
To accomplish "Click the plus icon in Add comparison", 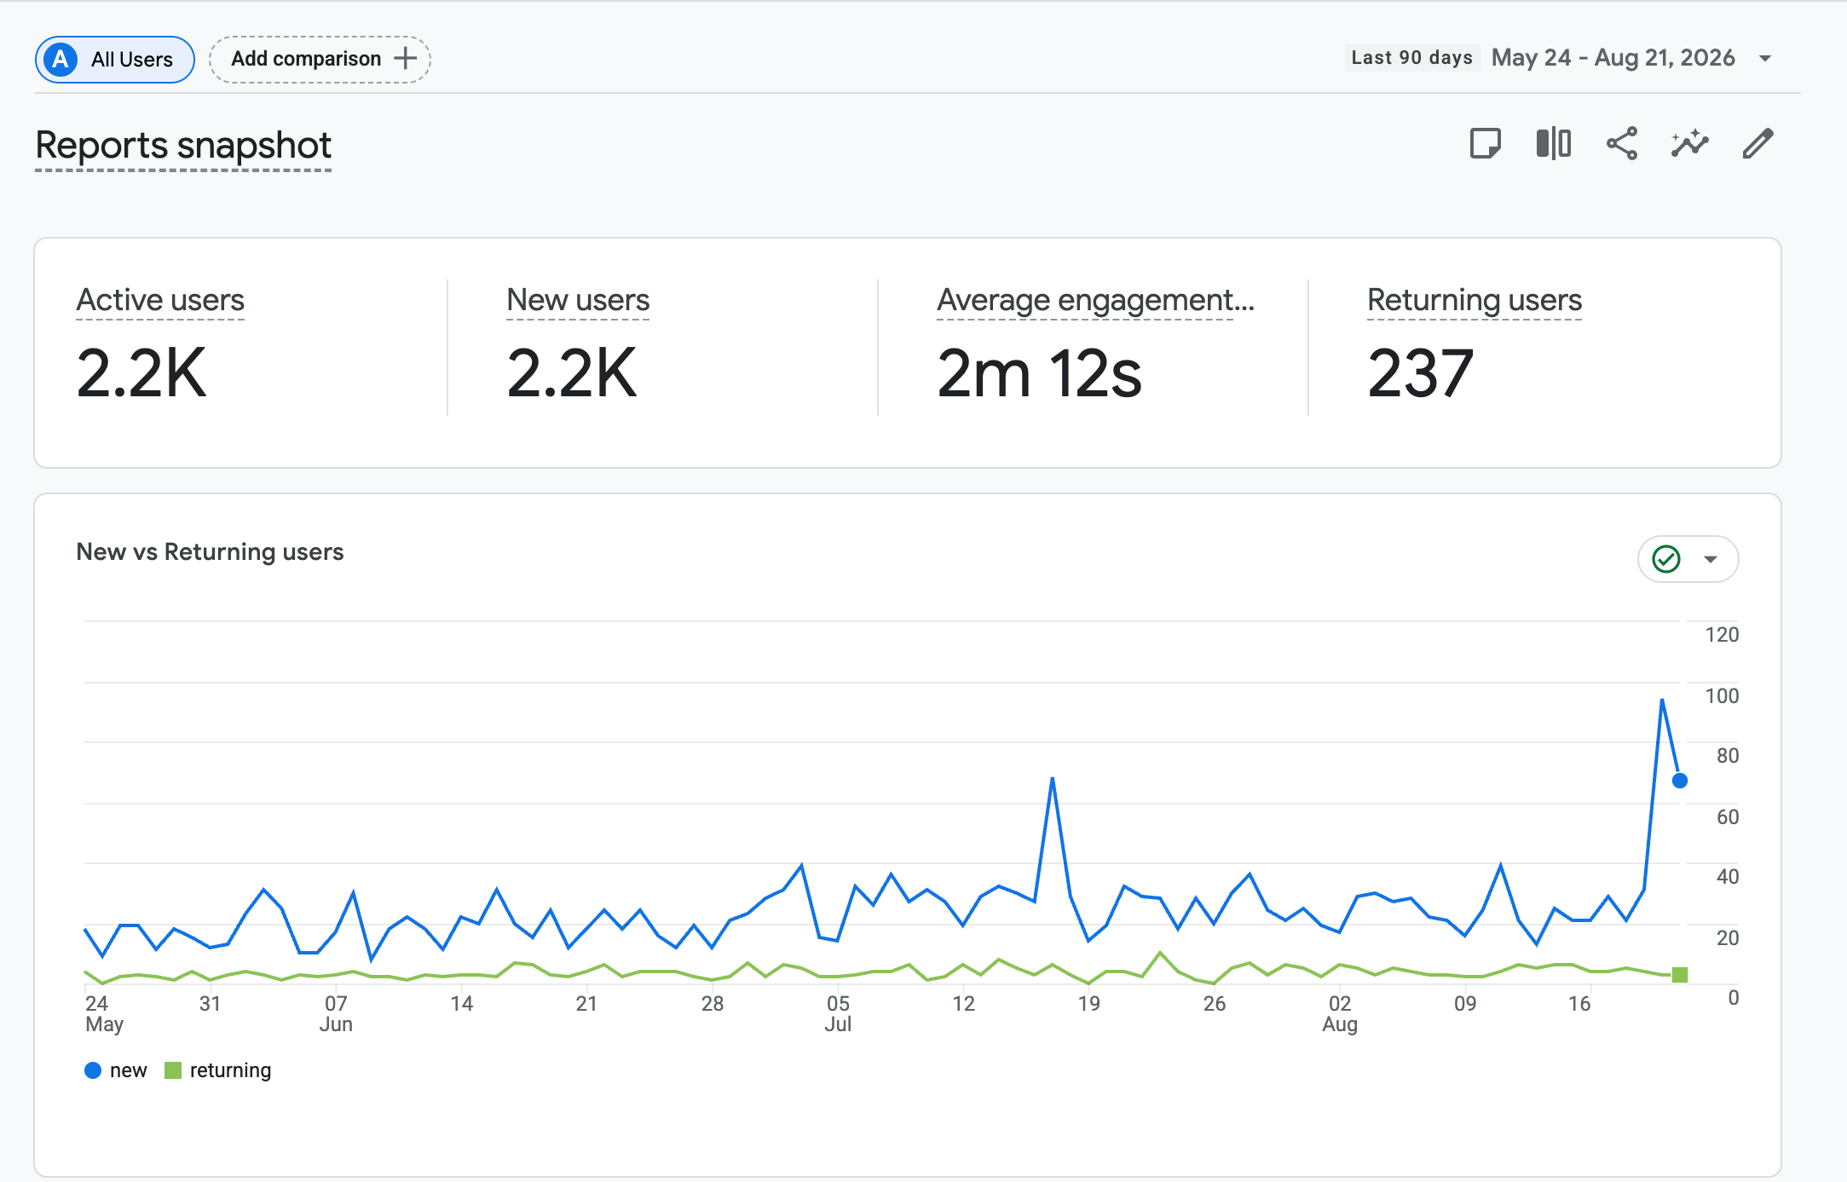I will click(406, 59).
